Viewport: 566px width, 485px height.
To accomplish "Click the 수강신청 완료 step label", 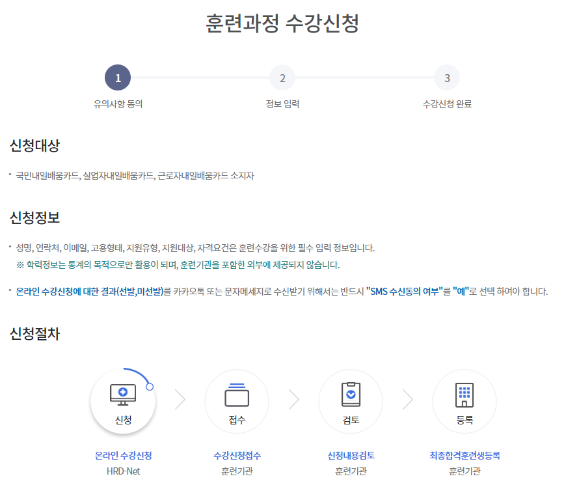I will point(447,104).
